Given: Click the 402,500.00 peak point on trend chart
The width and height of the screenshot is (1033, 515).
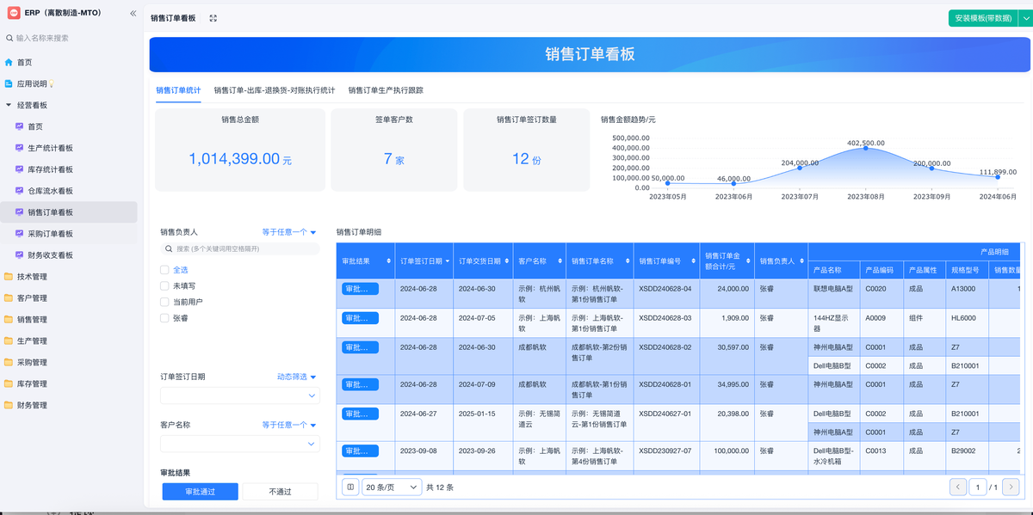Looking at the screenshot, I should click(x=865, y=149).
